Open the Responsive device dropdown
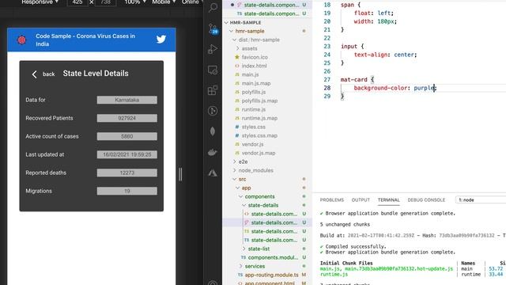Viewport: 506px width, 285px height. (x=40, y=2)
